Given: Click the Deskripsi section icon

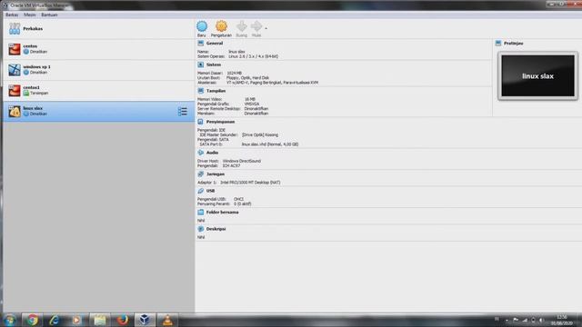Looking at the screenshot, I should click(201, 229).
